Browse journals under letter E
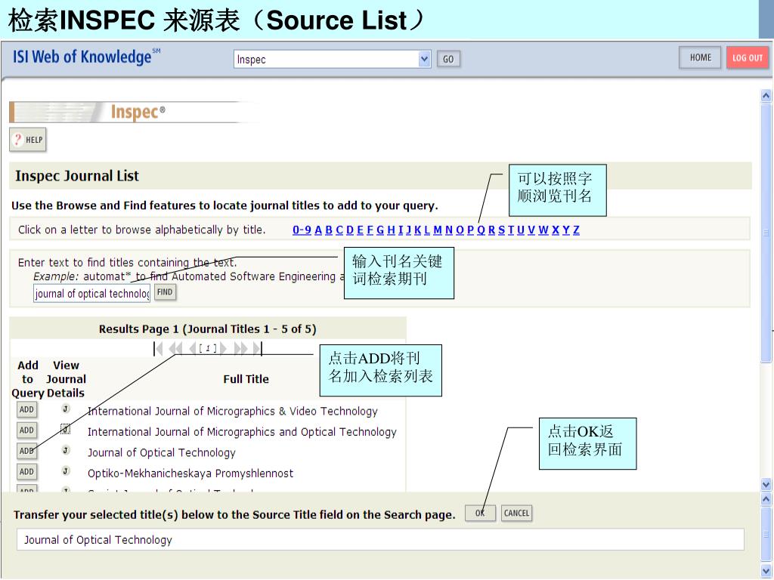 361,230
